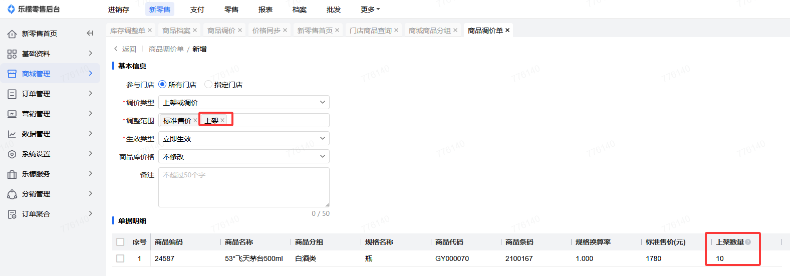The width and height of the screenshot is (790, 276).
Task: Click the 商品分组 cell 白酒类
Action: point(306,258)
